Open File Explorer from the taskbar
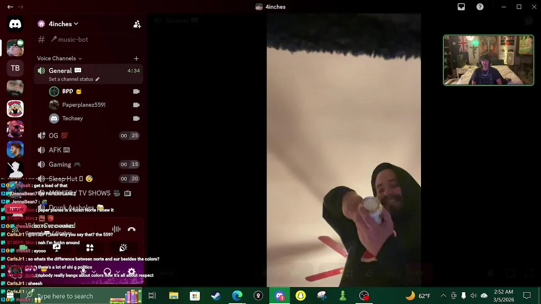 coord(174,296)
